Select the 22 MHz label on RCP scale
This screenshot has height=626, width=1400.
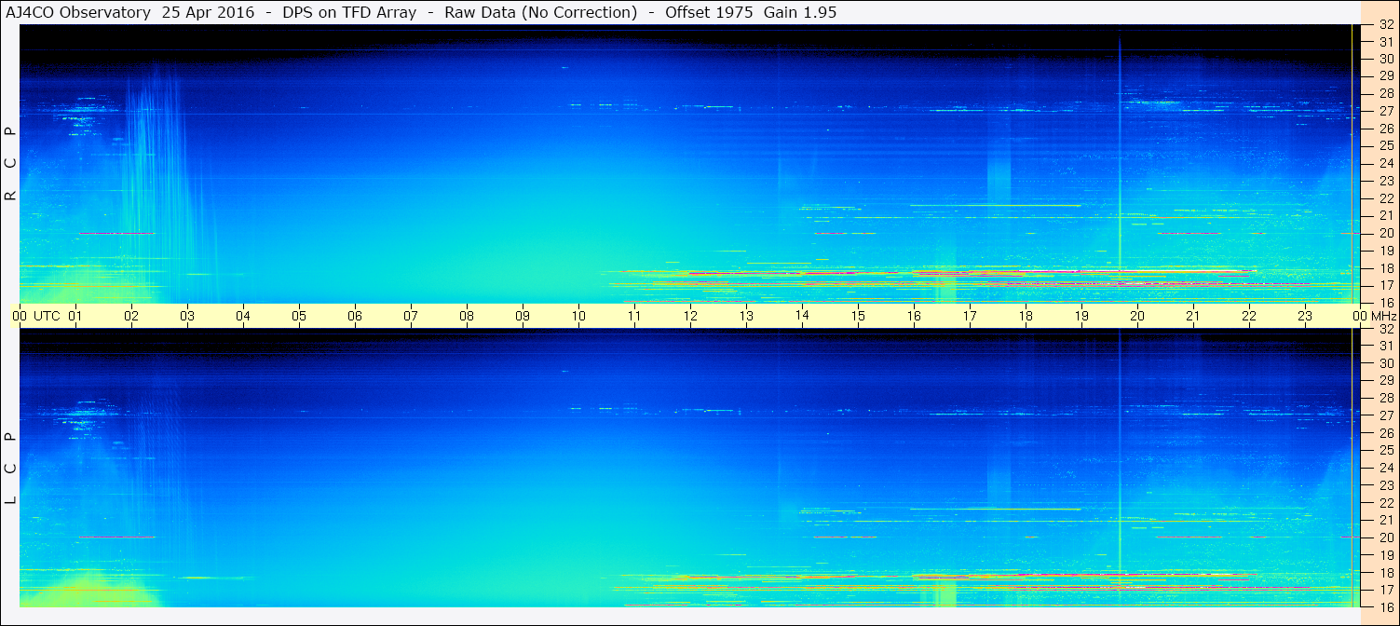[x=1385, y=198]
